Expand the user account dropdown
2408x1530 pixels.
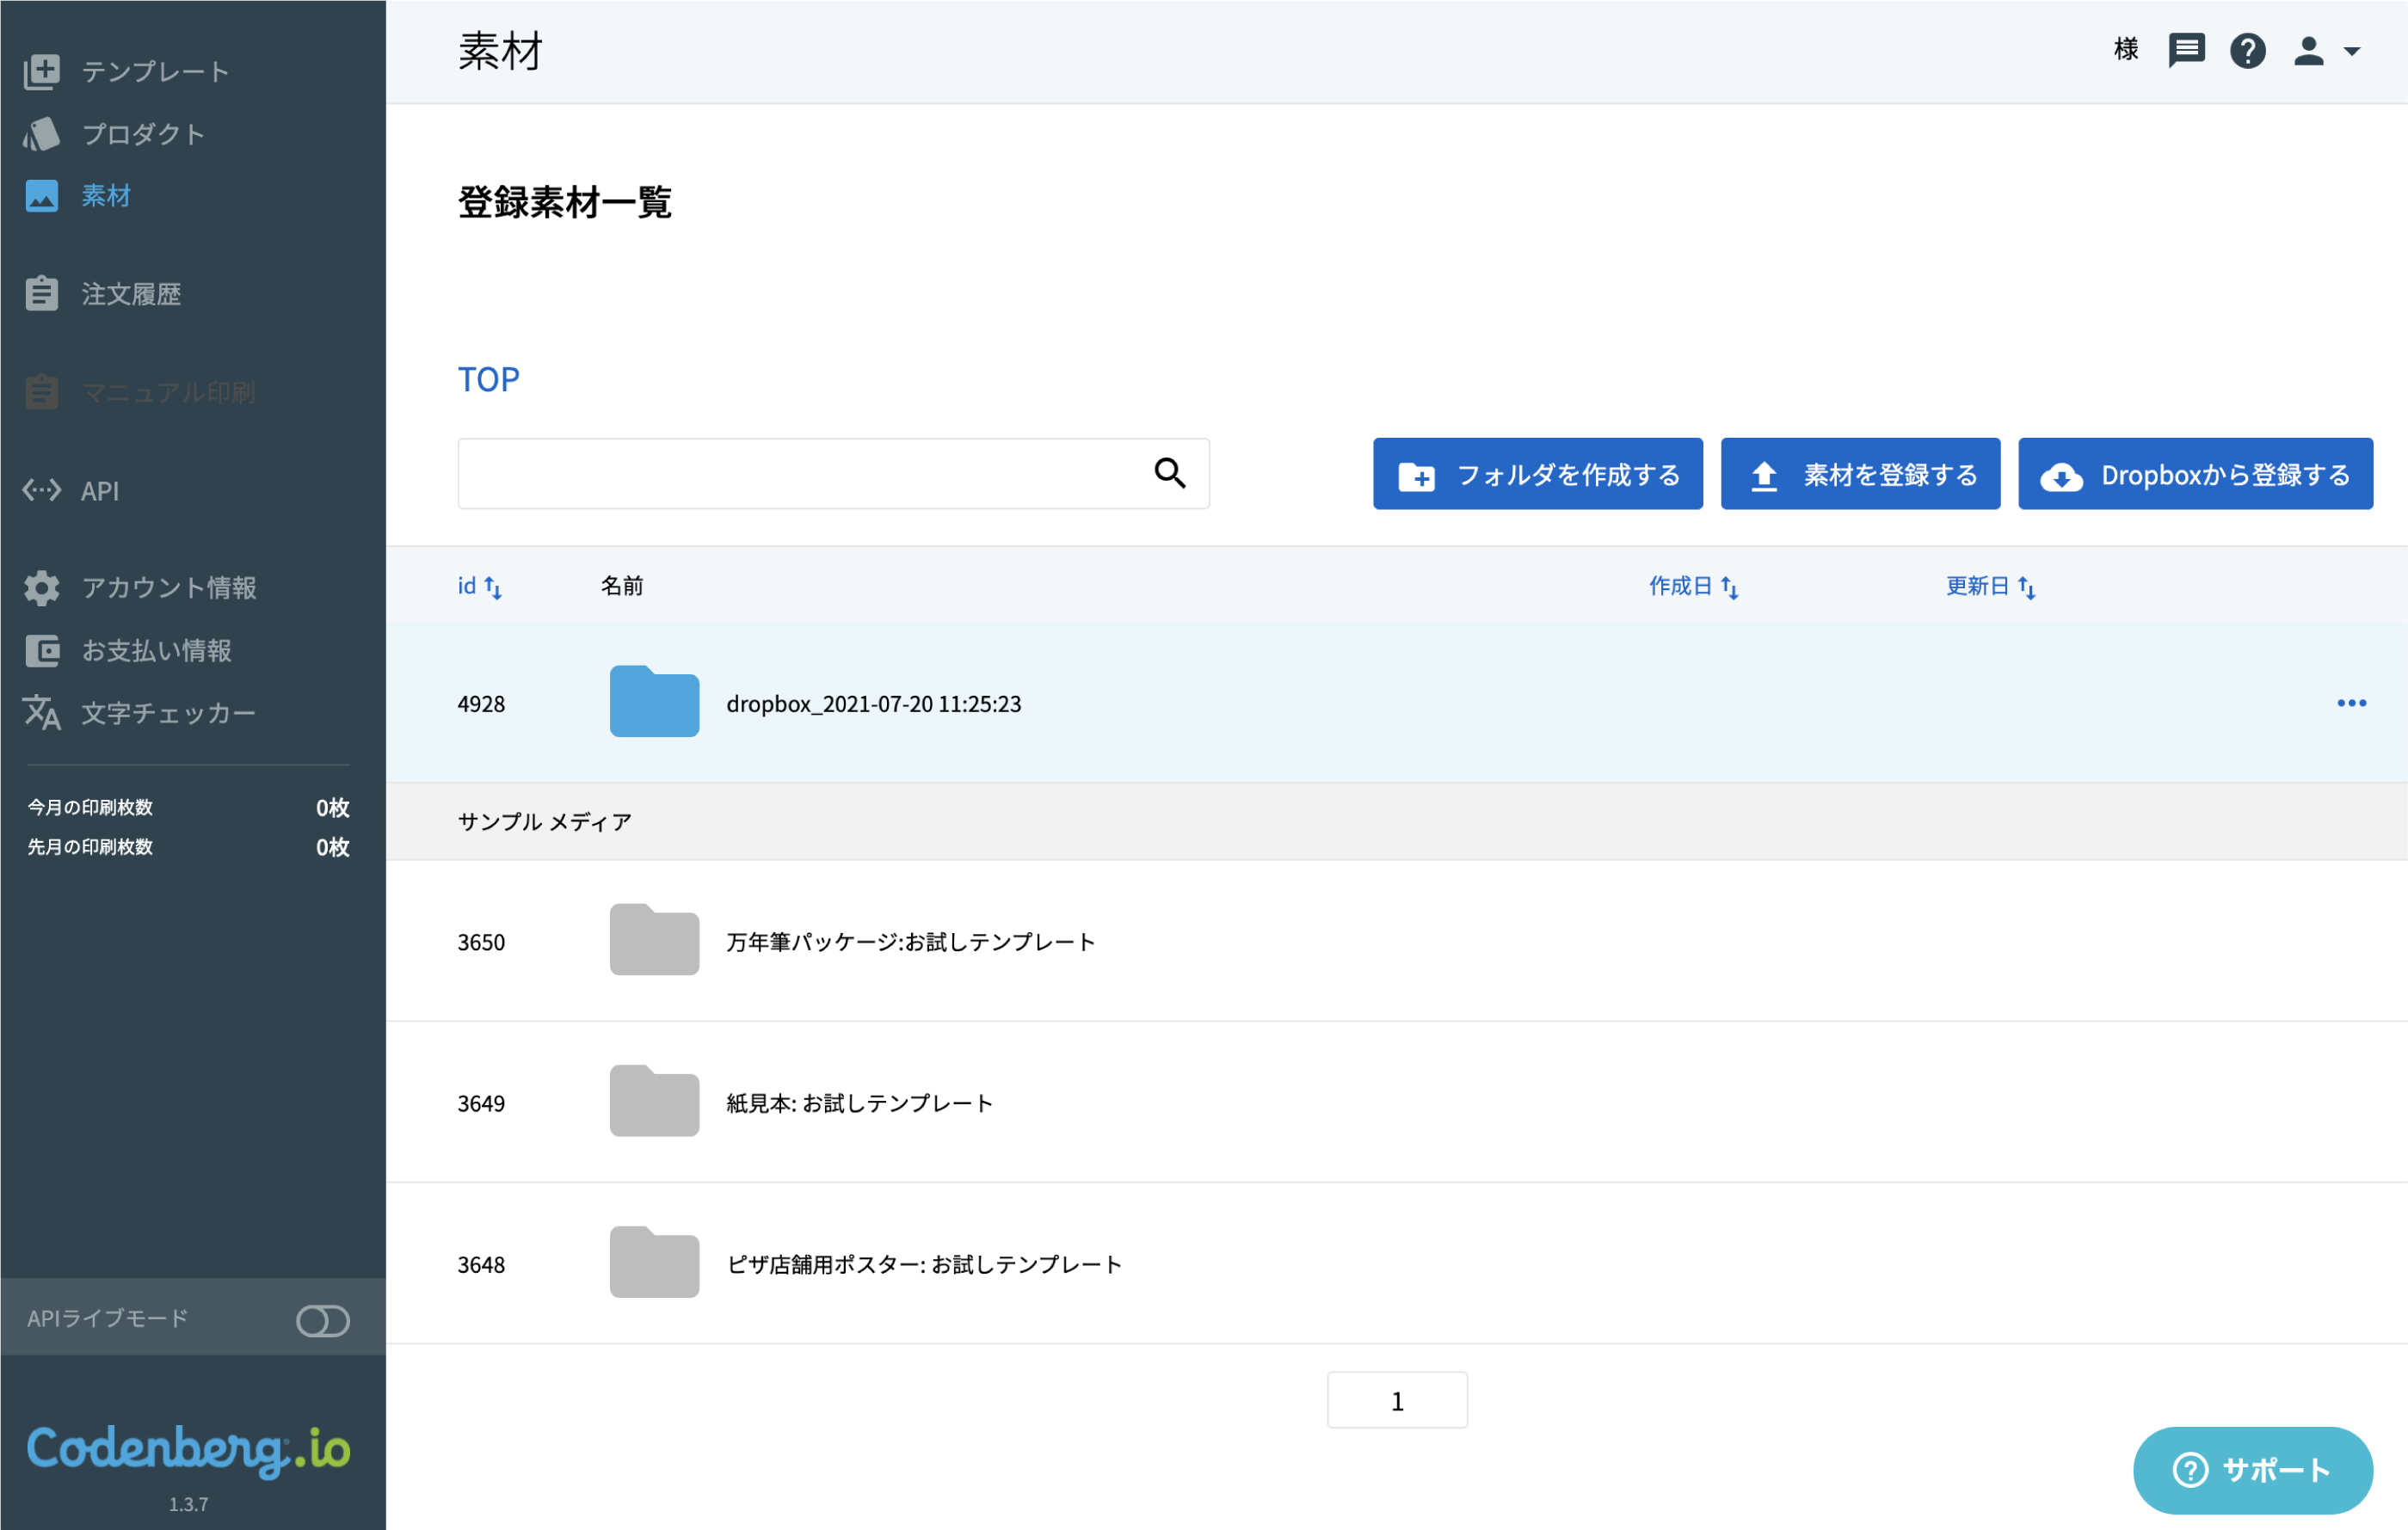(x=2326, y=50)
